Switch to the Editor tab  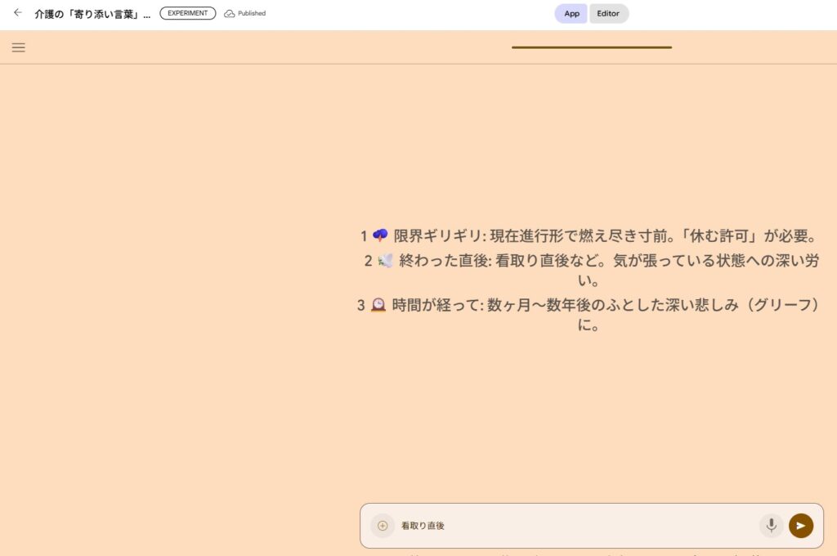point(608,14)
